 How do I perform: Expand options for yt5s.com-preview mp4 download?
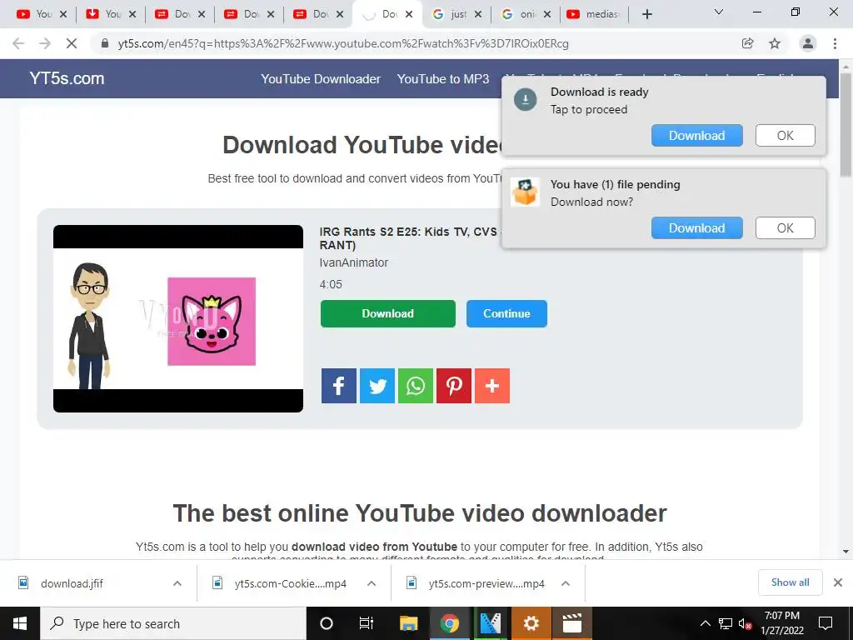(566, 583)
